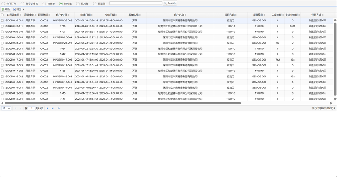Click customer PO cell 1515
337x177 pixels.
(x=62, y=93)
